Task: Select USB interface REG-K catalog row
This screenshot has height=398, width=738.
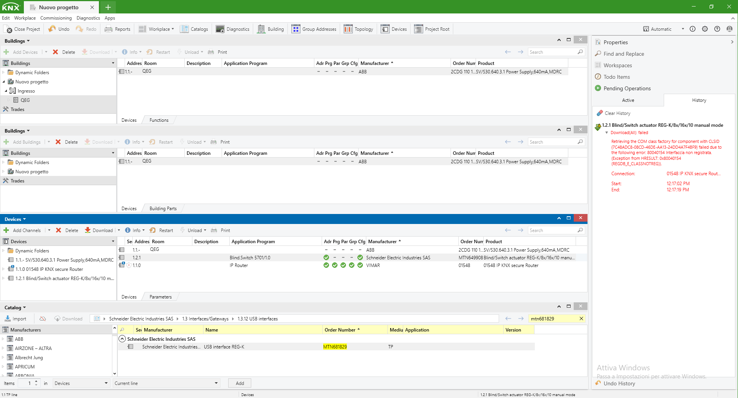Action: point(326,347)
